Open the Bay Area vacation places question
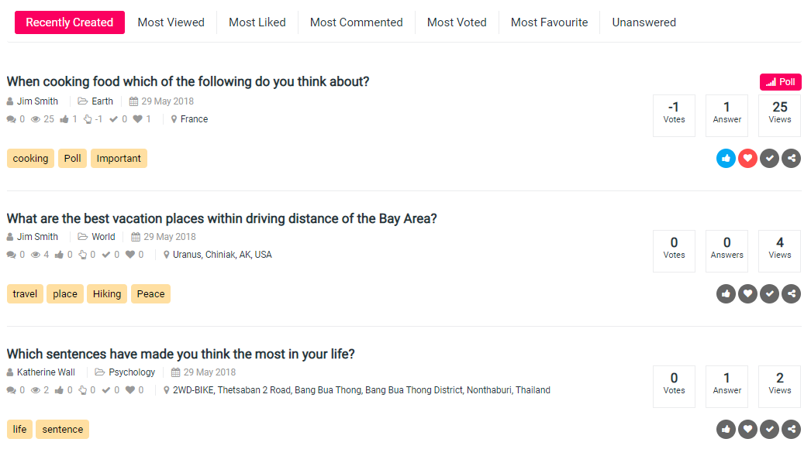 (222, 218)
